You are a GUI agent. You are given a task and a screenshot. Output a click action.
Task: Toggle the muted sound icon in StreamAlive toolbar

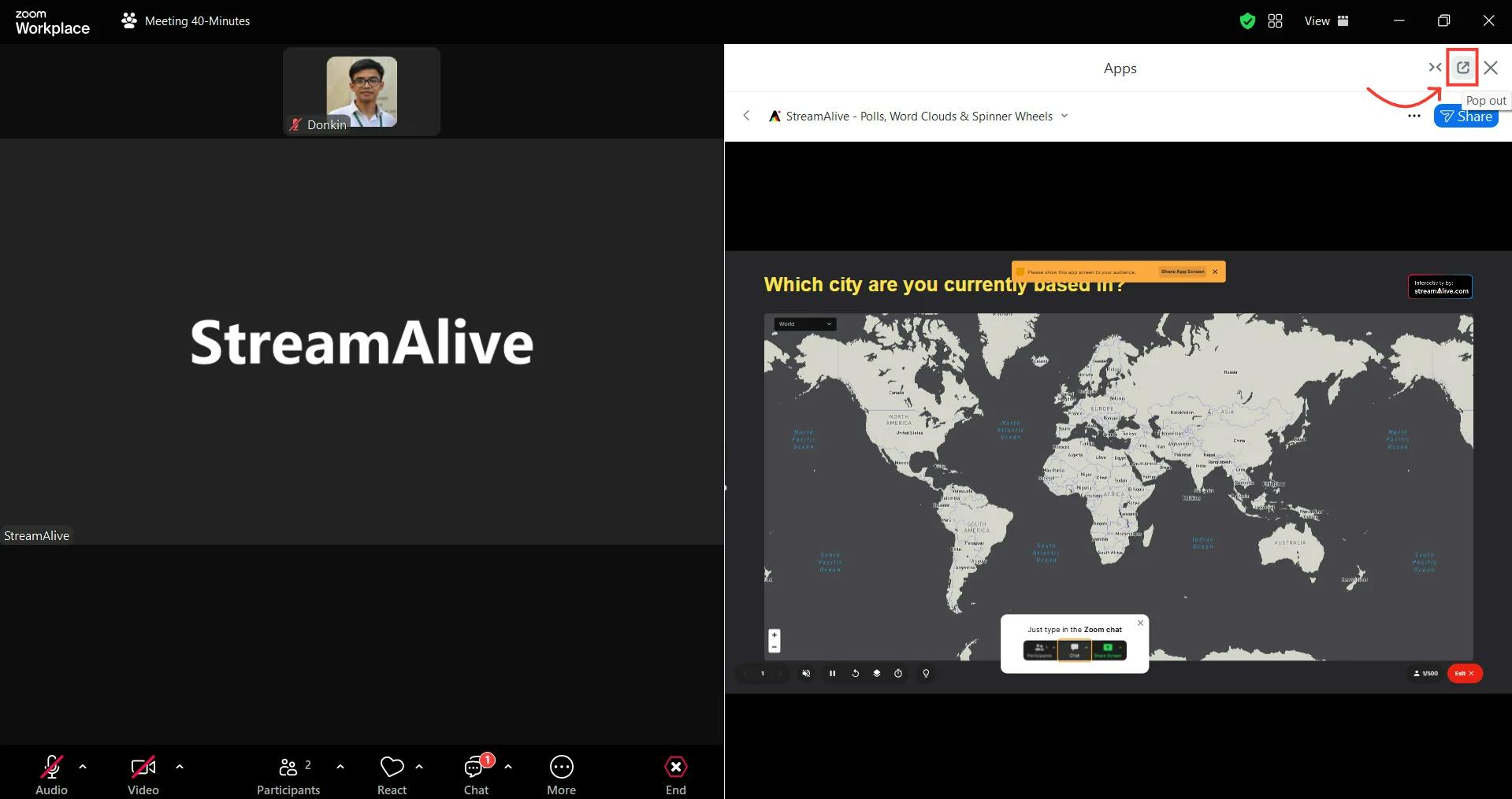(806, 674)
